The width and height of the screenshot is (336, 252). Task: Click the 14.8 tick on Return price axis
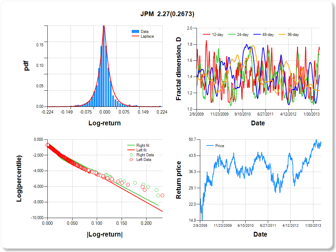click(193, 220)
